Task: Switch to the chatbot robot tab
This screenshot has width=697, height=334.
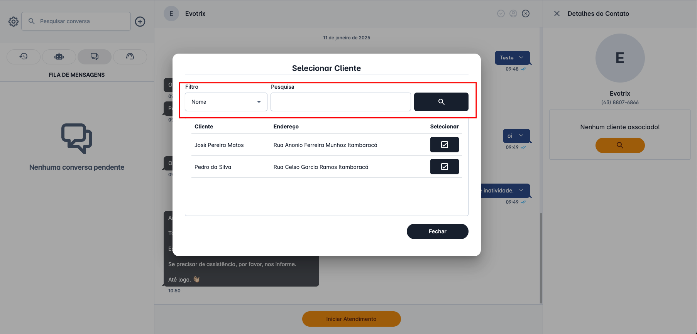Action: click(59, 57)
